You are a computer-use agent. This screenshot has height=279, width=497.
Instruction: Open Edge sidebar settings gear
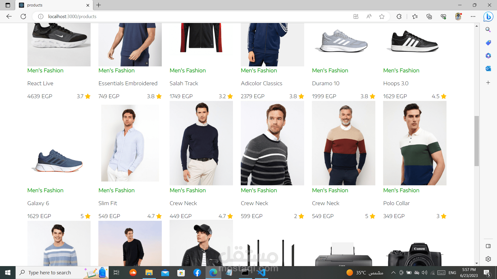(x=488, y=259)
